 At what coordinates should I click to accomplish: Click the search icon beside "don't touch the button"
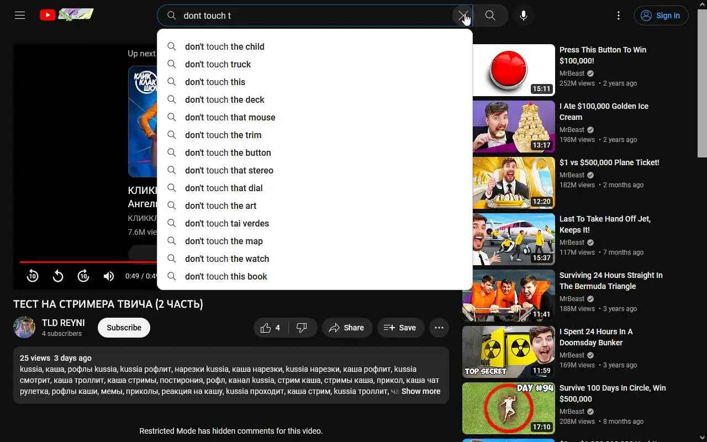pos(172,152)
